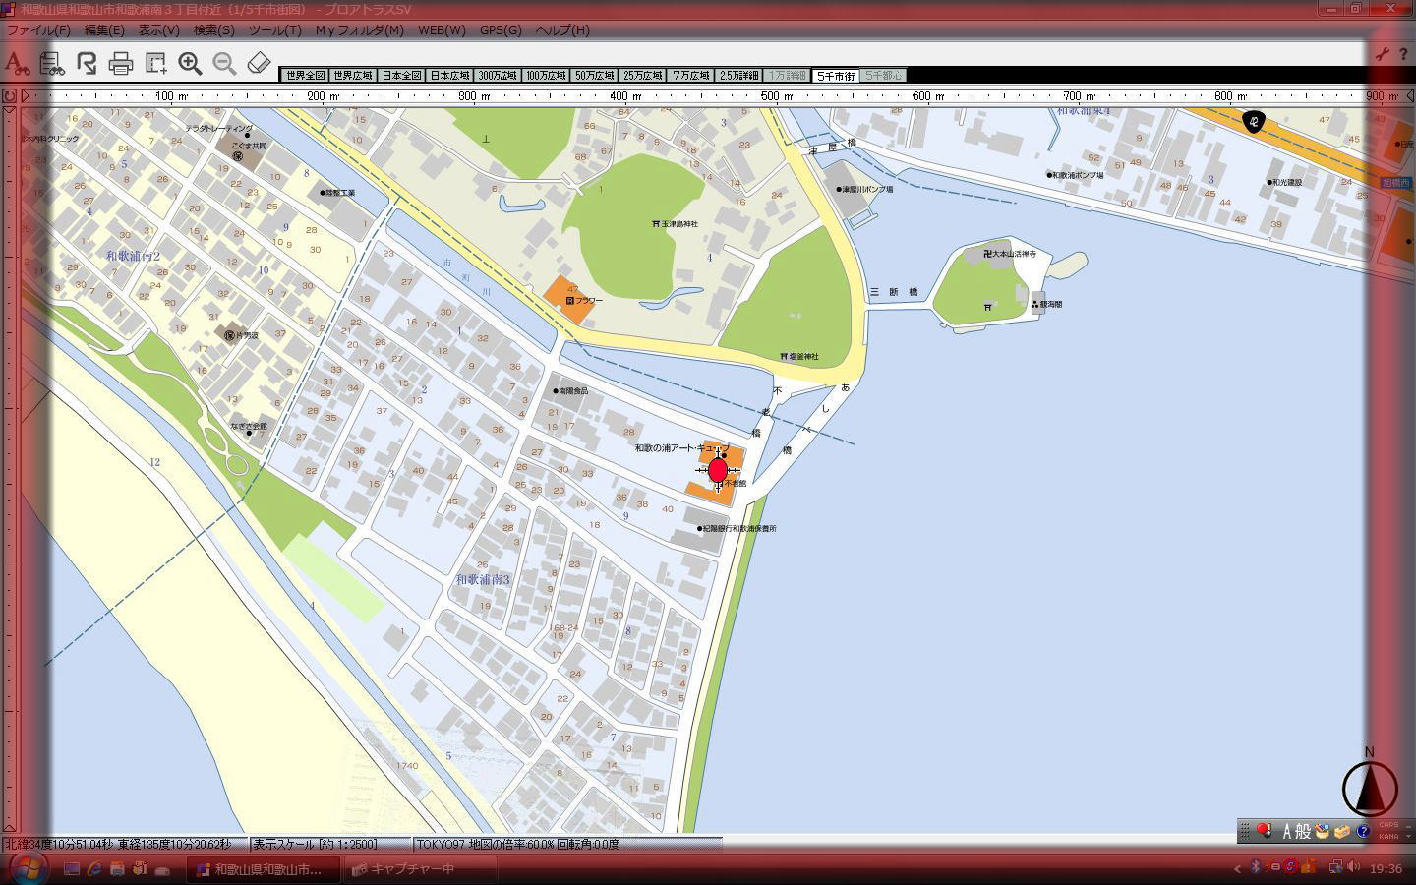1416x885 pixels.
Task: Click the north compass indicator
Action: pyautogui.click(x=1369, y=787)
